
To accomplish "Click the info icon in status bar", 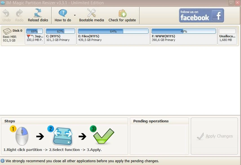I will [x=3, y=161].
